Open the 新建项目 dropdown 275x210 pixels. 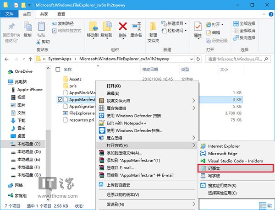[x=186, y=23]
